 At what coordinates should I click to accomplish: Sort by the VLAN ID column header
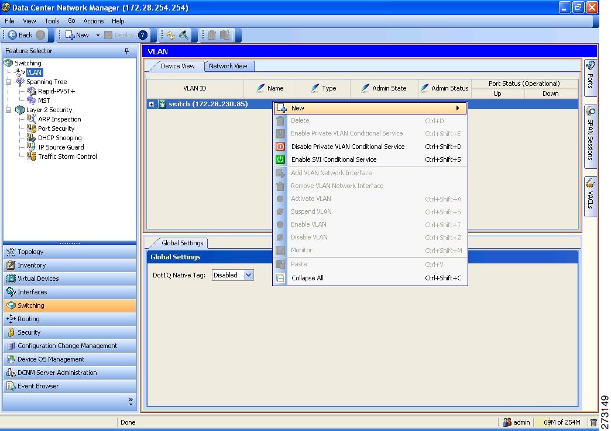(195, 88)
